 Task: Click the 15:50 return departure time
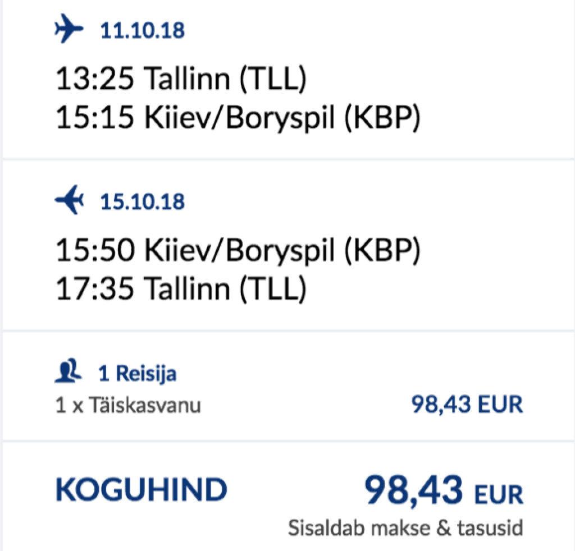95,250
